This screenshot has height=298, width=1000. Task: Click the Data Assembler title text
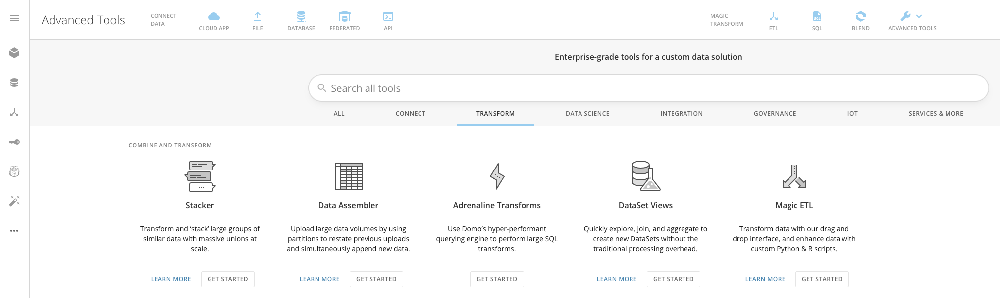349,205
